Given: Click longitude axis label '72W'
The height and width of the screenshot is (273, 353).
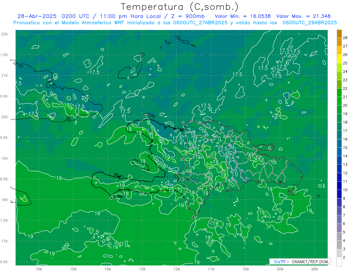Looking at the screenshot, I should [x=176, y=269].
